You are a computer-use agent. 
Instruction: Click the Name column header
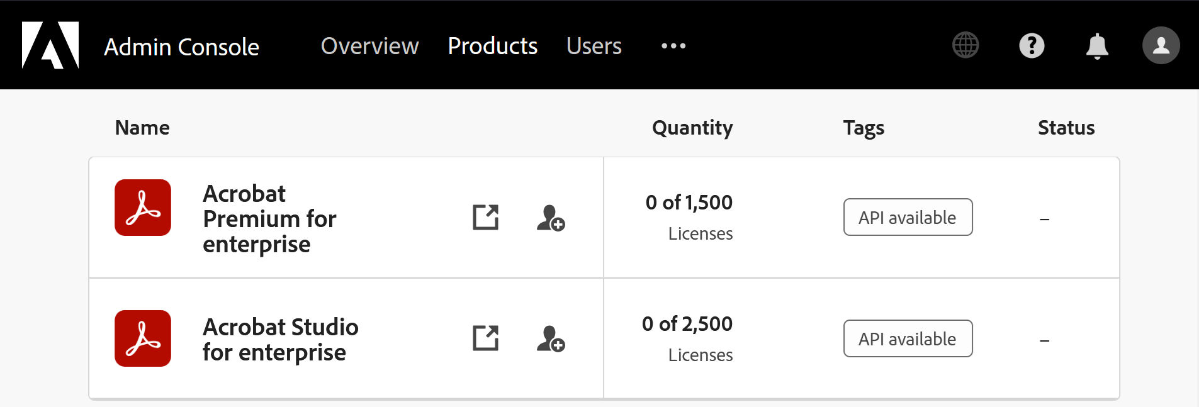142,128
